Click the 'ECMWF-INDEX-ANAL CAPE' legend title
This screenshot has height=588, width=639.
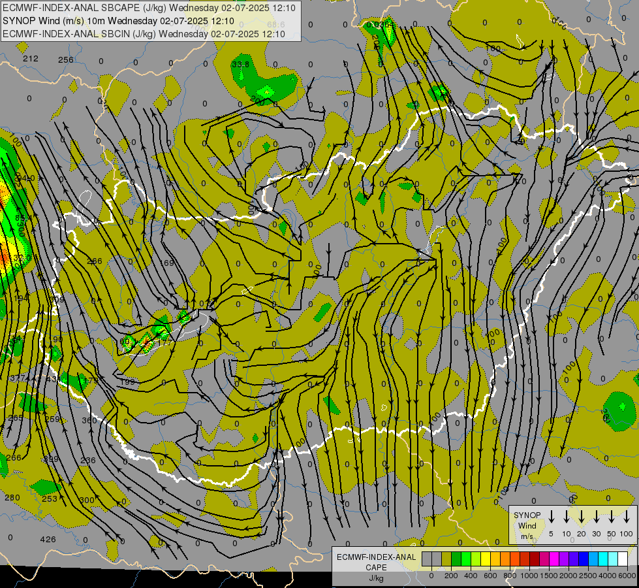click(376, 562)
